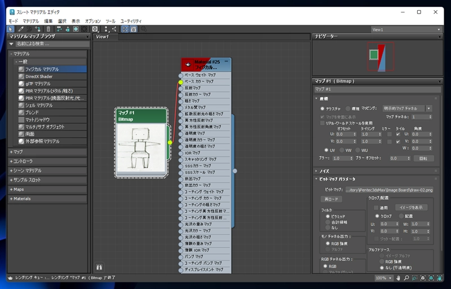Enable リアルワールド スケールを使用 checkbox
This screenshot has height=289, width=451.
click(x=322, y=123)
